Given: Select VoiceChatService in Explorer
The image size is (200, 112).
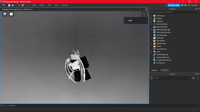Looking at the screenshot, I should coord(162,57).
